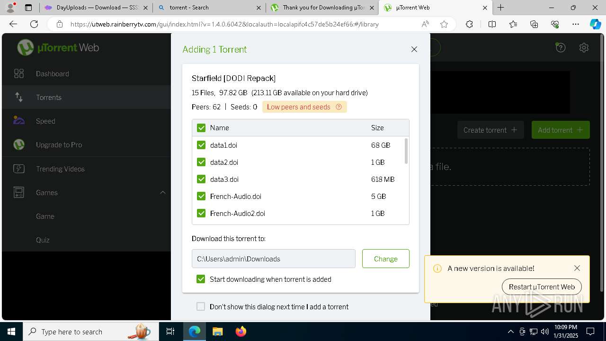606x341 pixels.
Task: Click the file list scrollbar
Action: (x=406, y=151)
